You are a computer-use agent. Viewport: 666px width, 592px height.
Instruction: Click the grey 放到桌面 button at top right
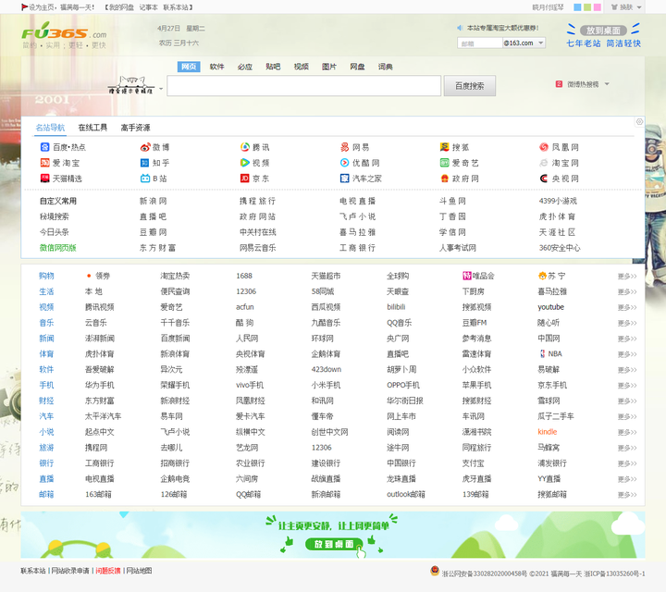tap(603, 31)
